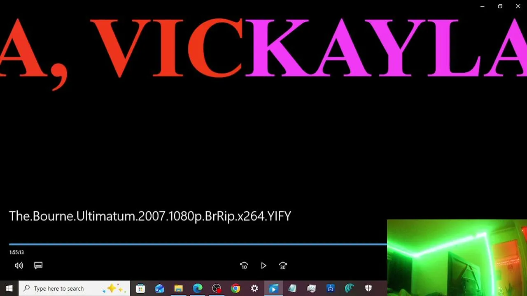This screenshot has width=527, height=296.
Task: Open the white notepad-style taskbar icon
Action: [292, 289]
